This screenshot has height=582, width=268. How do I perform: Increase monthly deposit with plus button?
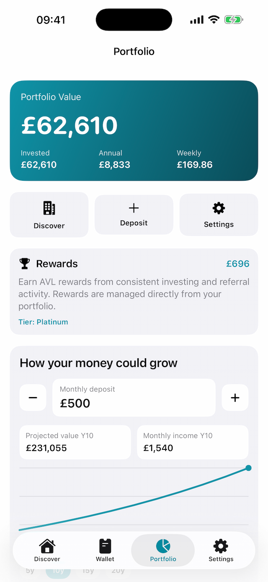pos(235,397)
